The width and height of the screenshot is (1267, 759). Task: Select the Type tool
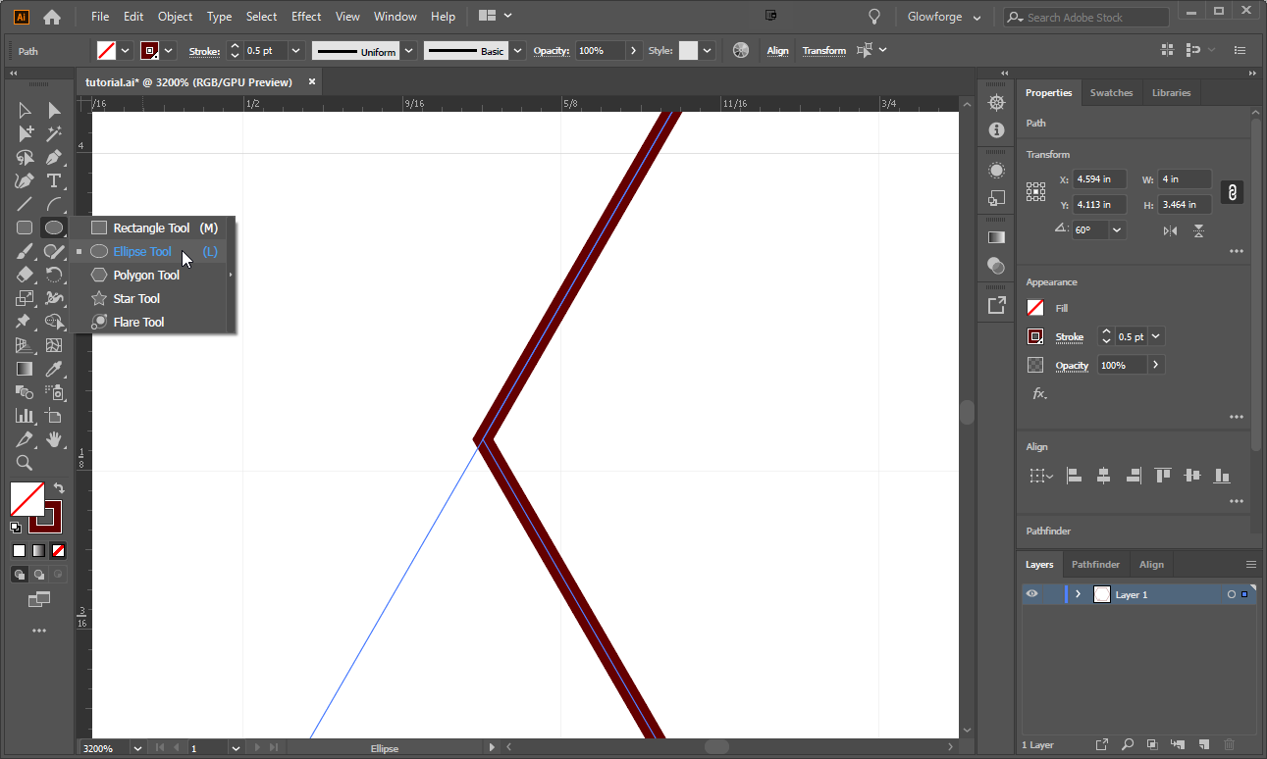point(54,180)
